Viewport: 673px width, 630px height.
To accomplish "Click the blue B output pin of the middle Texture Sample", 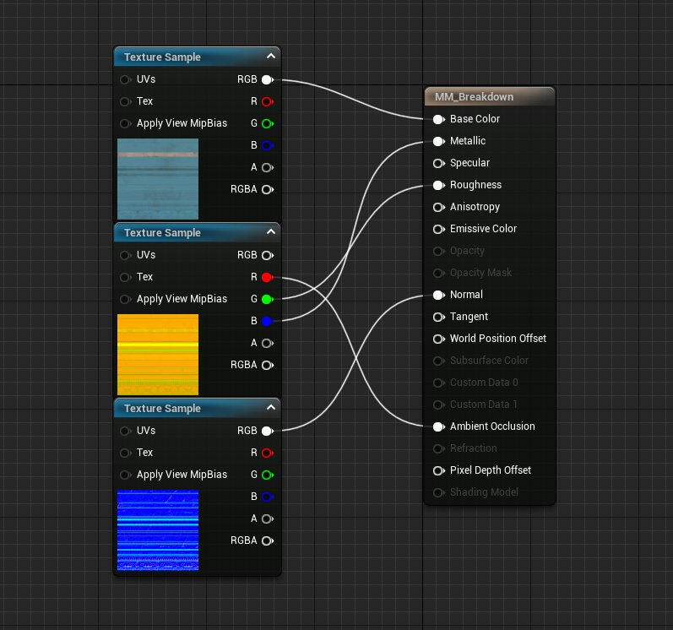I will pos(268,321).
